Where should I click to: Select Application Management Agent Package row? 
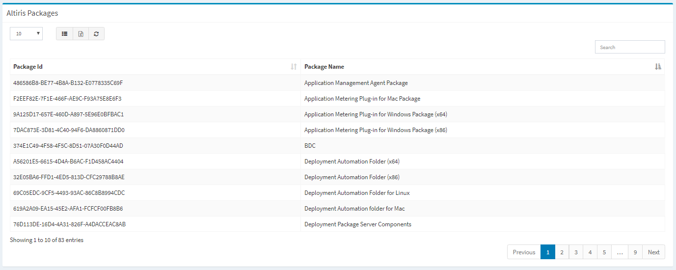tap(337, 83)
